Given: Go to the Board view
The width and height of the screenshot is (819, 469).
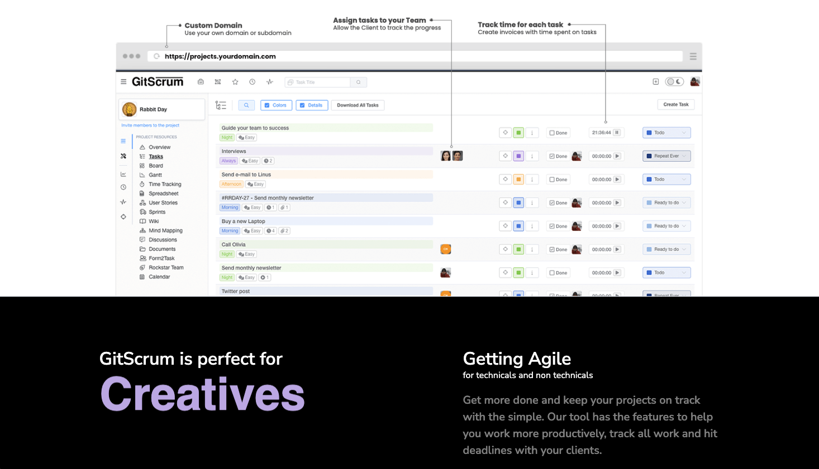Looking at the screenshot, I should tap(156, 166).
